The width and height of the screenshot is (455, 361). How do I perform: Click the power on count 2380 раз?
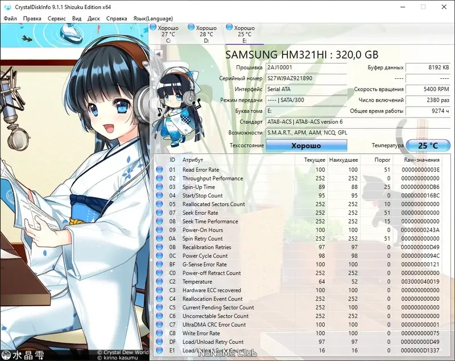[428, 100]
